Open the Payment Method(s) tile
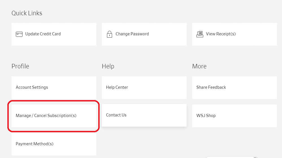Image resolution: width=282 pixels, height=158 pixels. point(34,144)
